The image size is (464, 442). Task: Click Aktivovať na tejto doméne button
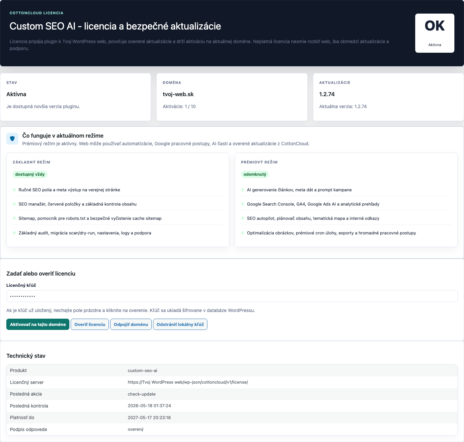point(38,324)
